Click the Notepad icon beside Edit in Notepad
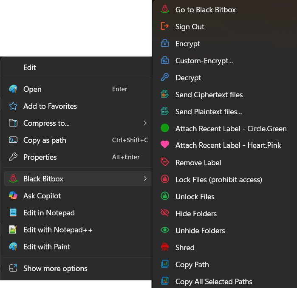 click(13, 212)
